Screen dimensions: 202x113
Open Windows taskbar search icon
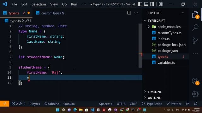pyautogui.click(x=63, y=110)
